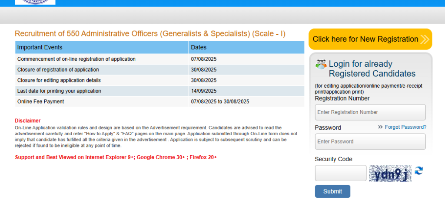
Task: Focus the Enter Password field
Action: (x=370, y=142)
